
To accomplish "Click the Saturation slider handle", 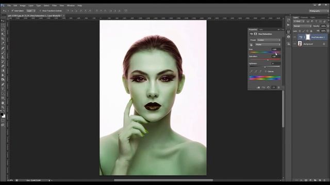I will click(268, 60).
